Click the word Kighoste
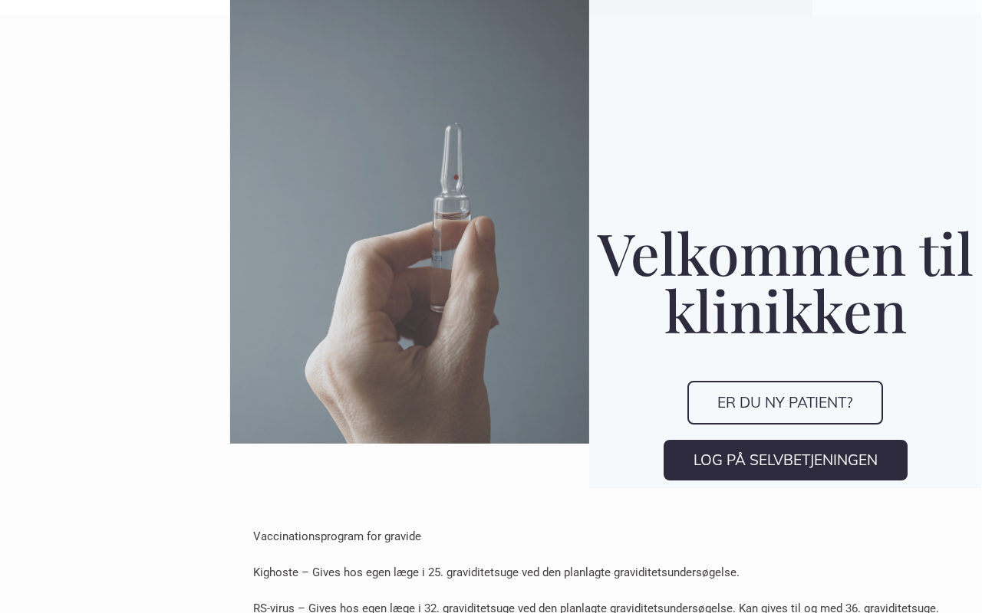The width and height of the screenshot is (982, 613). (x=275, y=572)
